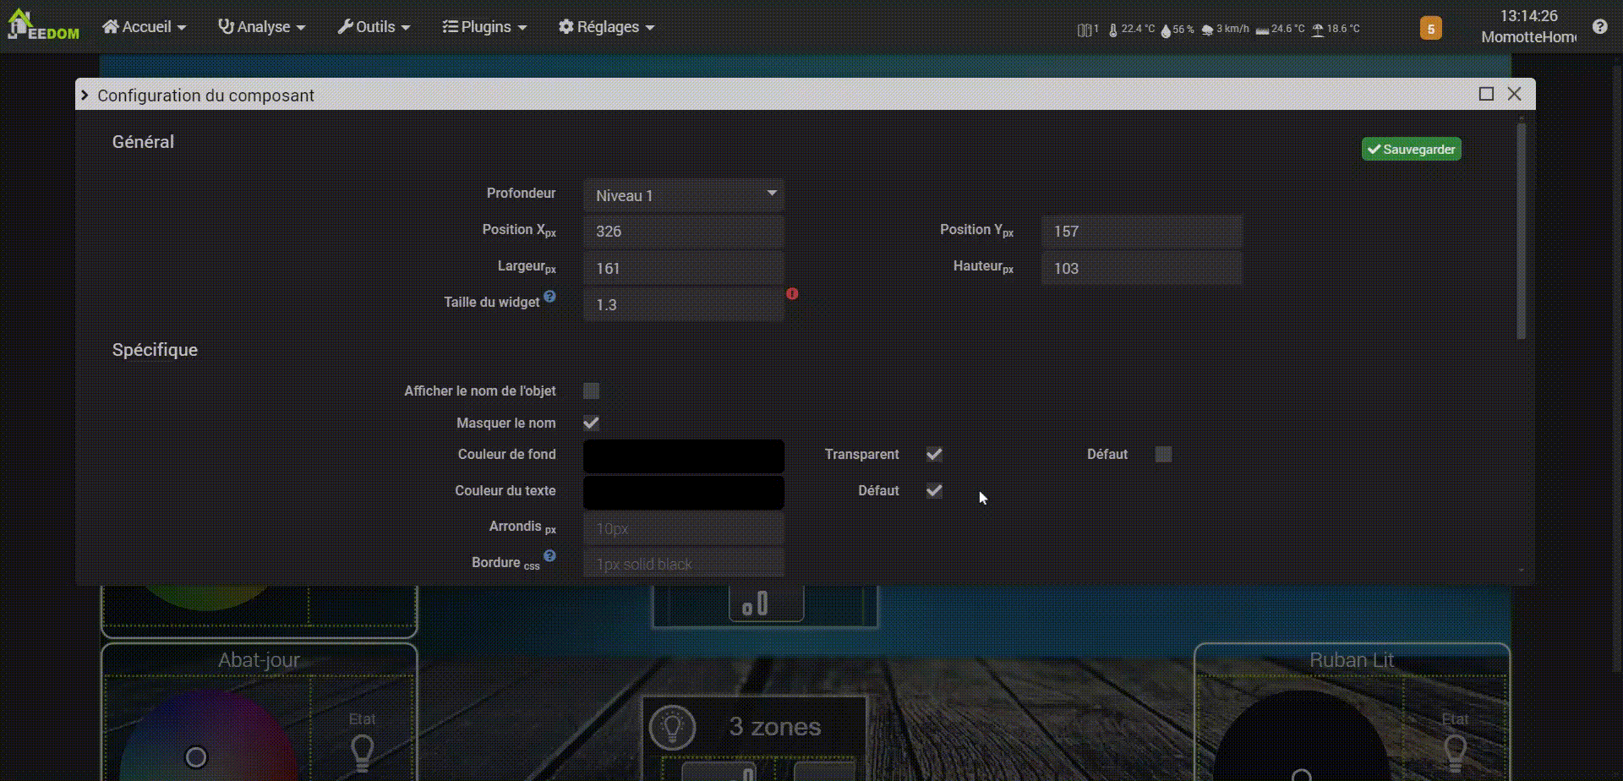This screenshot has height=781, width=1623.
Task: Click the wind icon showing 3 km/h
Action: (1207, 30)
